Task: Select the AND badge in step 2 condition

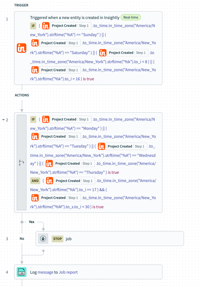Action: point(35,181)
